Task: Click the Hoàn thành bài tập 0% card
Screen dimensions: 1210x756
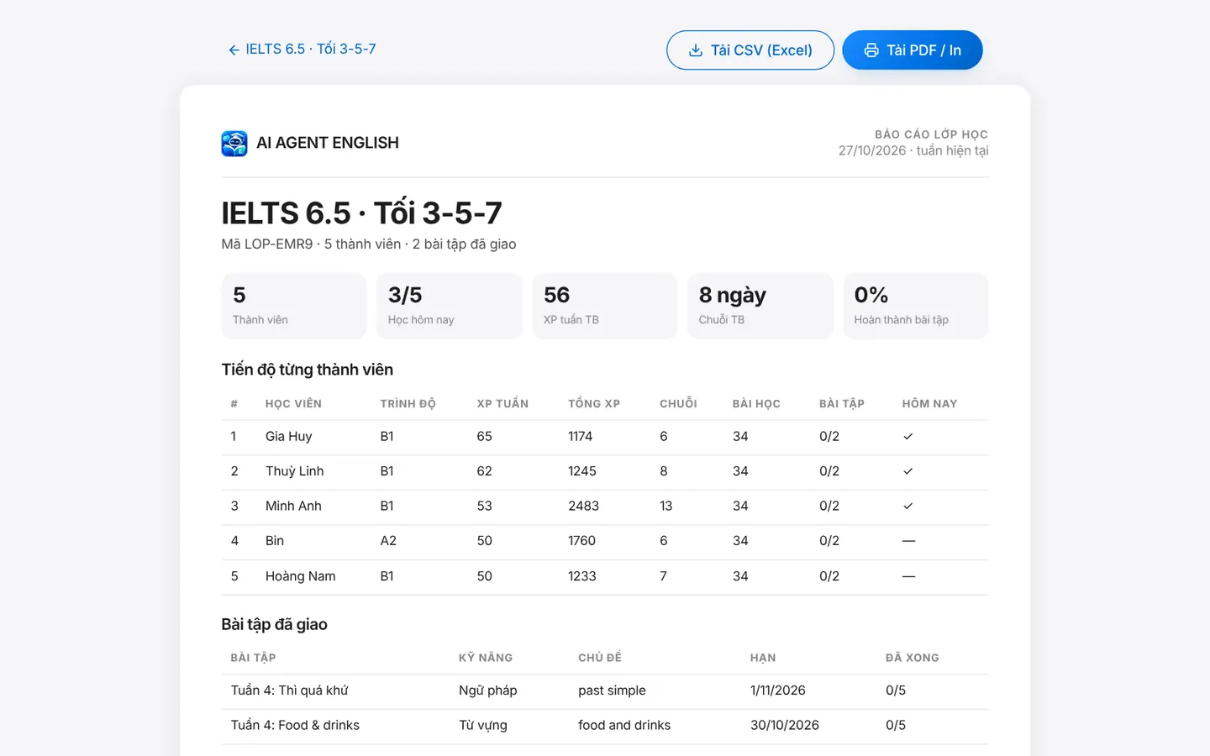Action: coord(916,306)
